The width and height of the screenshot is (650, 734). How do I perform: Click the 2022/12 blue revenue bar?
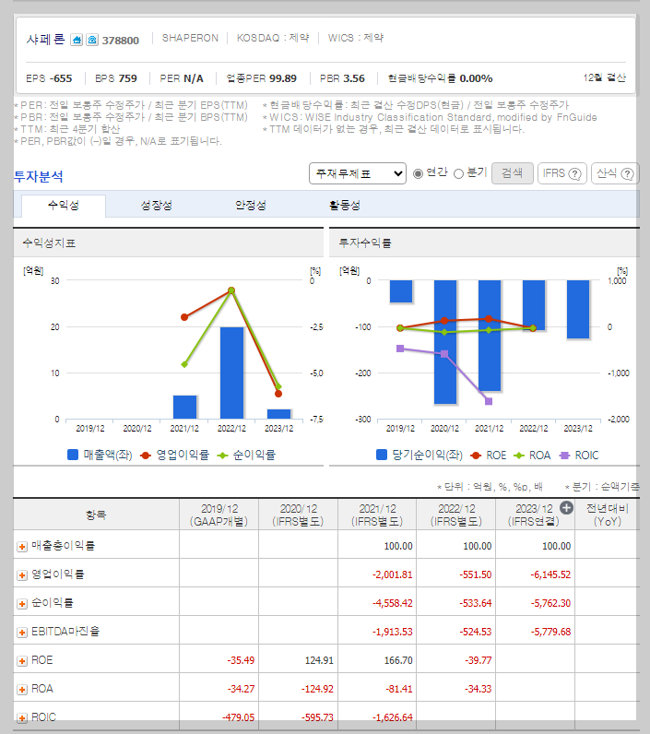pyautogui.click(x=231, y=373)
